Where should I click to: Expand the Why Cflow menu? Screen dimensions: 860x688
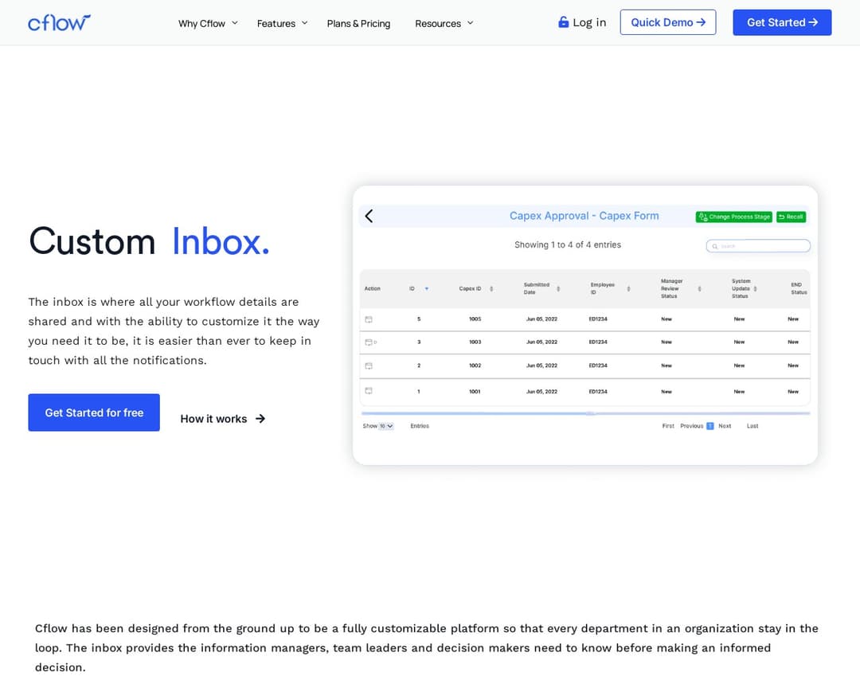pos(208,24)
